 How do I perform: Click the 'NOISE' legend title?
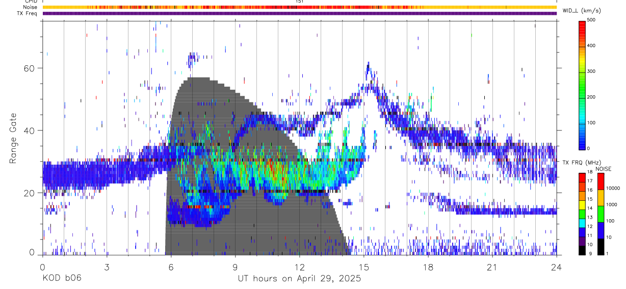pyautogui.click(x=604, y=169)
